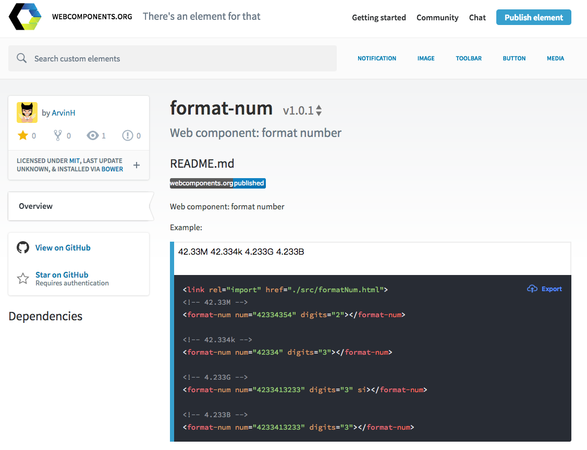Screen dimensions: 587x450
Task: Select the NOTIFICATION category link
Action: [376, 58]
